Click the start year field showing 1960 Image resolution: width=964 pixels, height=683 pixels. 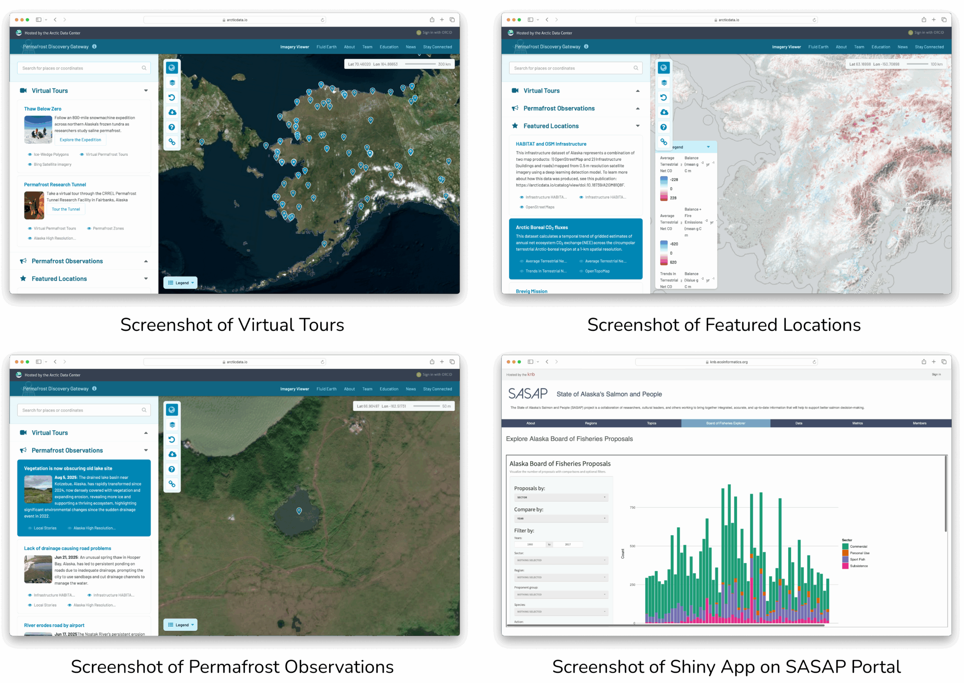[x=530, y=544]
